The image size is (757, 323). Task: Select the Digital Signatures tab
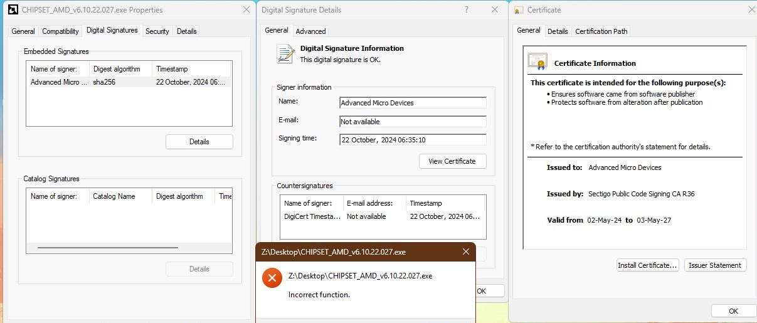pyautogui.click(x=112, y=29)
